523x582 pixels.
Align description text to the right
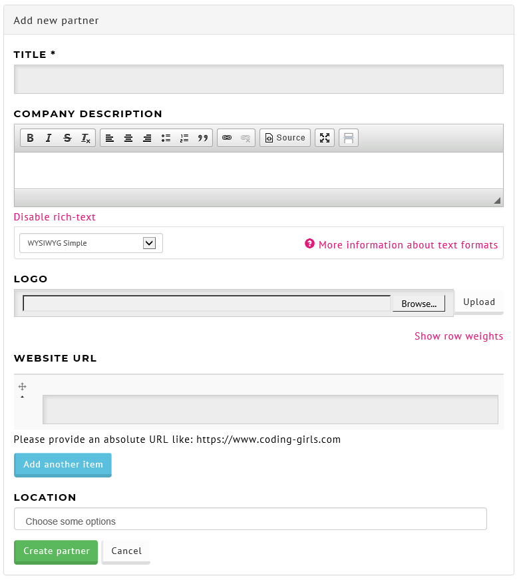147,138
